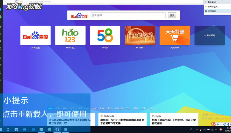Open the Messenger icon in the sidebar
The height and width of the screenshot is (133, 231).
coord(1,10)
